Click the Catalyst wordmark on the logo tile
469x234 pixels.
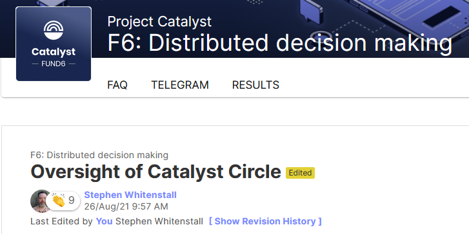pos(54,52)
